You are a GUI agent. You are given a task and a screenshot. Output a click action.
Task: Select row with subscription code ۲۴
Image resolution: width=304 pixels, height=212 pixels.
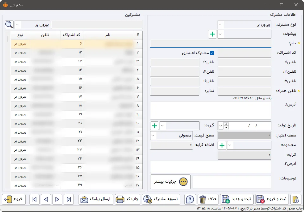pos(77,159)
